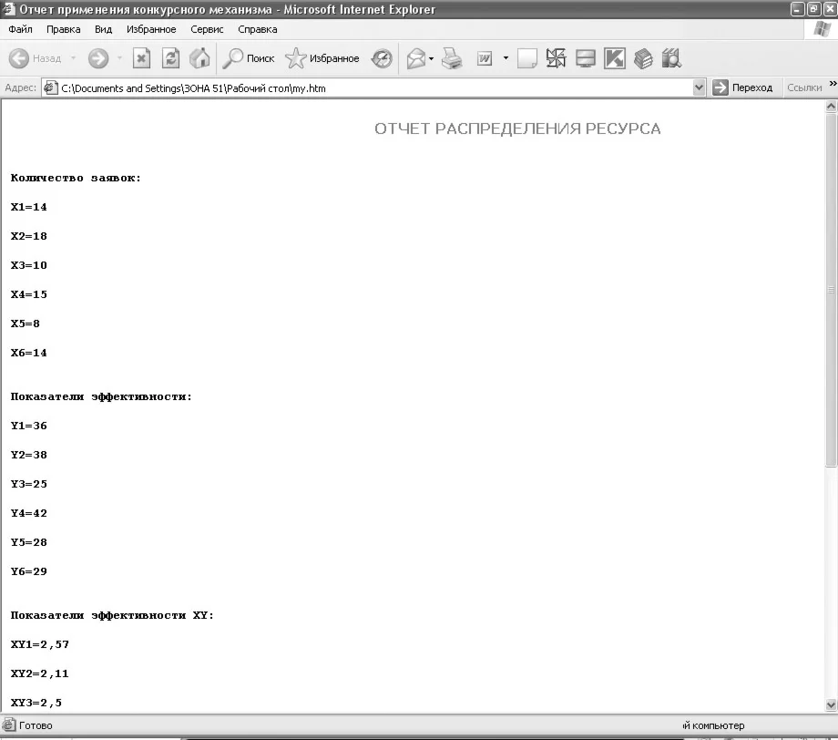
Task: Click the value X4=15
Action: click(x=29, y=294)
